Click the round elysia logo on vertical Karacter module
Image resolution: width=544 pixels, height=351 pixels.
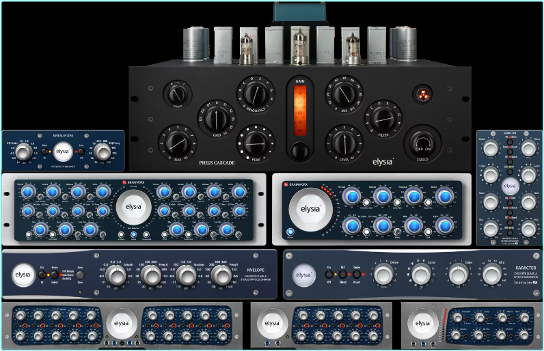click(510, 186)
